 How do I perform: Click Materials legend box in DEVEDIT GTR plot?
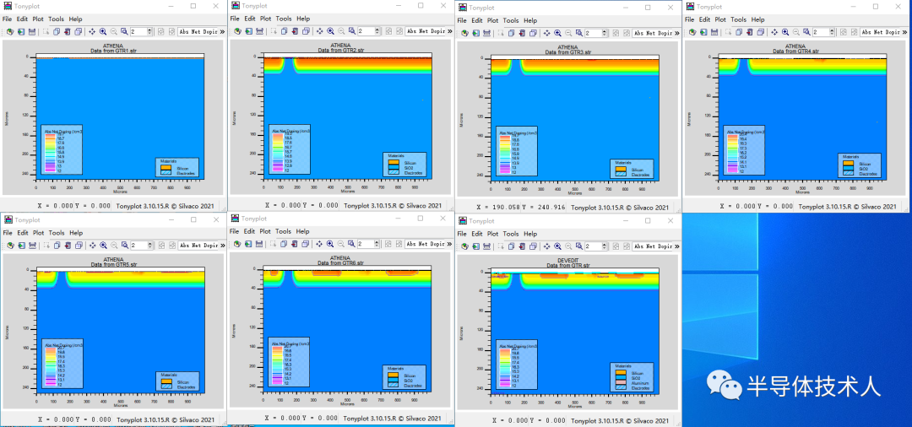[631, 376]
